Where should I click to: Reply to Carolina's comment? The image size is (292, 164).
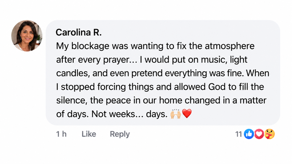click(120, 134)
